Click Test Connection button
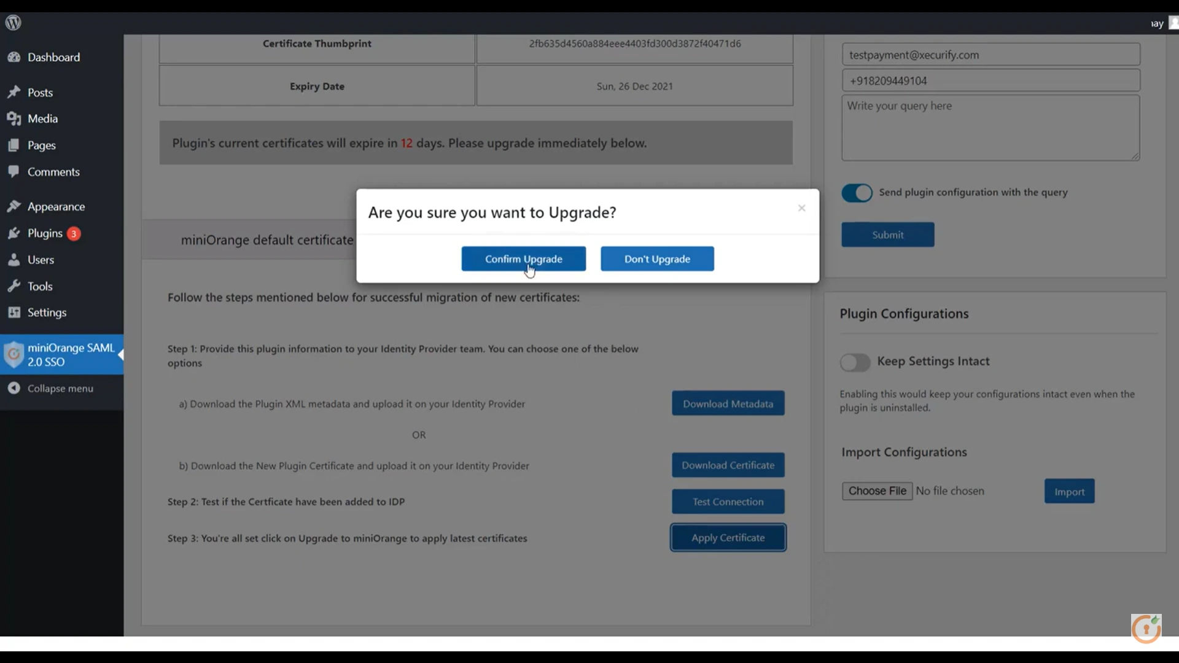 coord(728,502)
